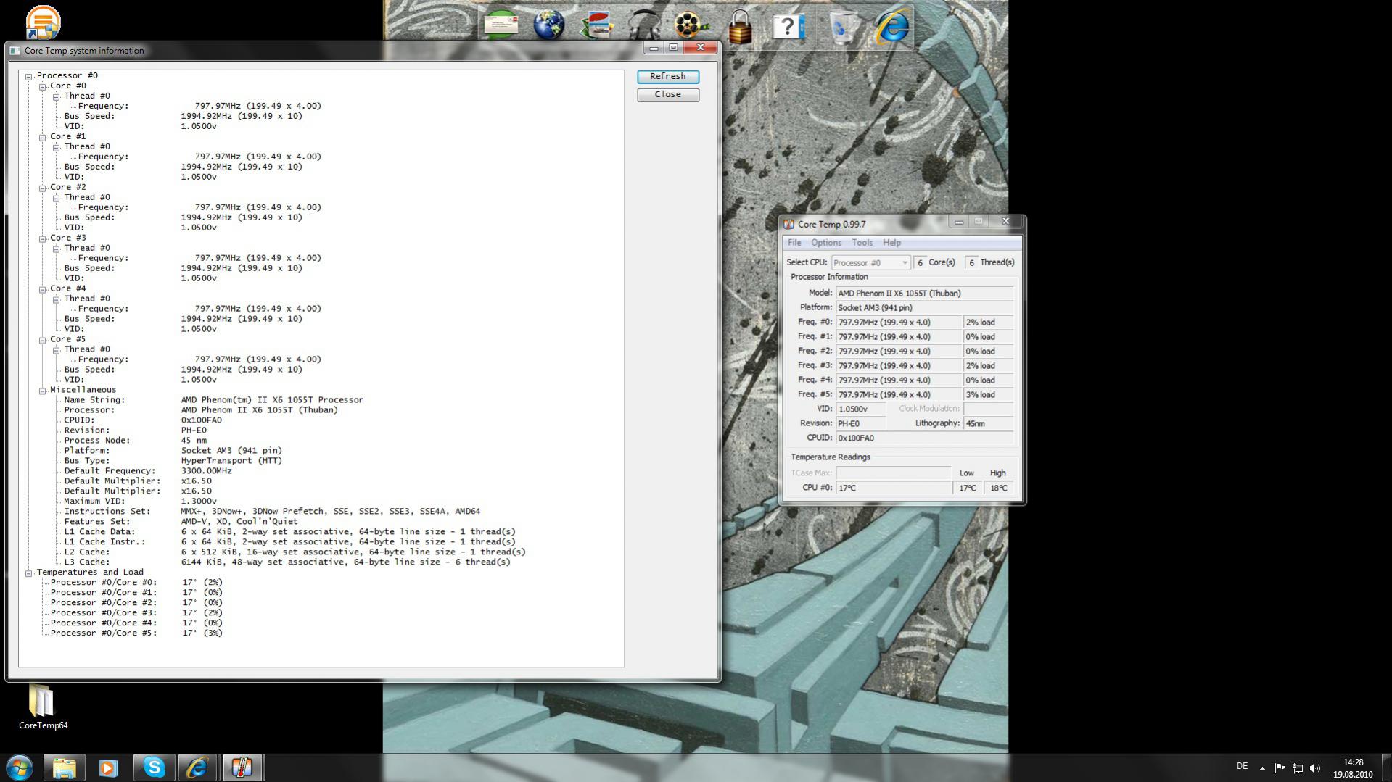The image size is (1392, 782).
Task: Open Windows Media Player from taskbar
Action: (x=109, y=768)
